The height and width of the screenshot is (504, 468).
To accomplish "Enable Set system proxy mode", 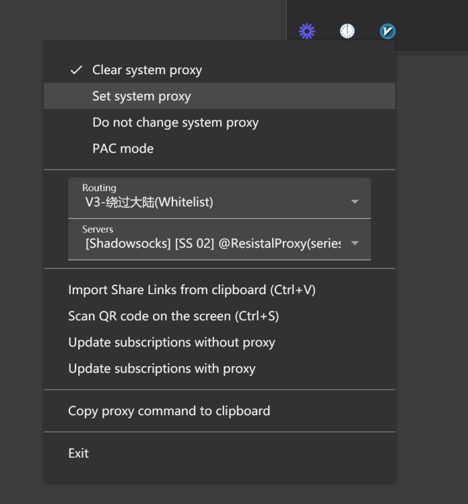I will (142, 96).
